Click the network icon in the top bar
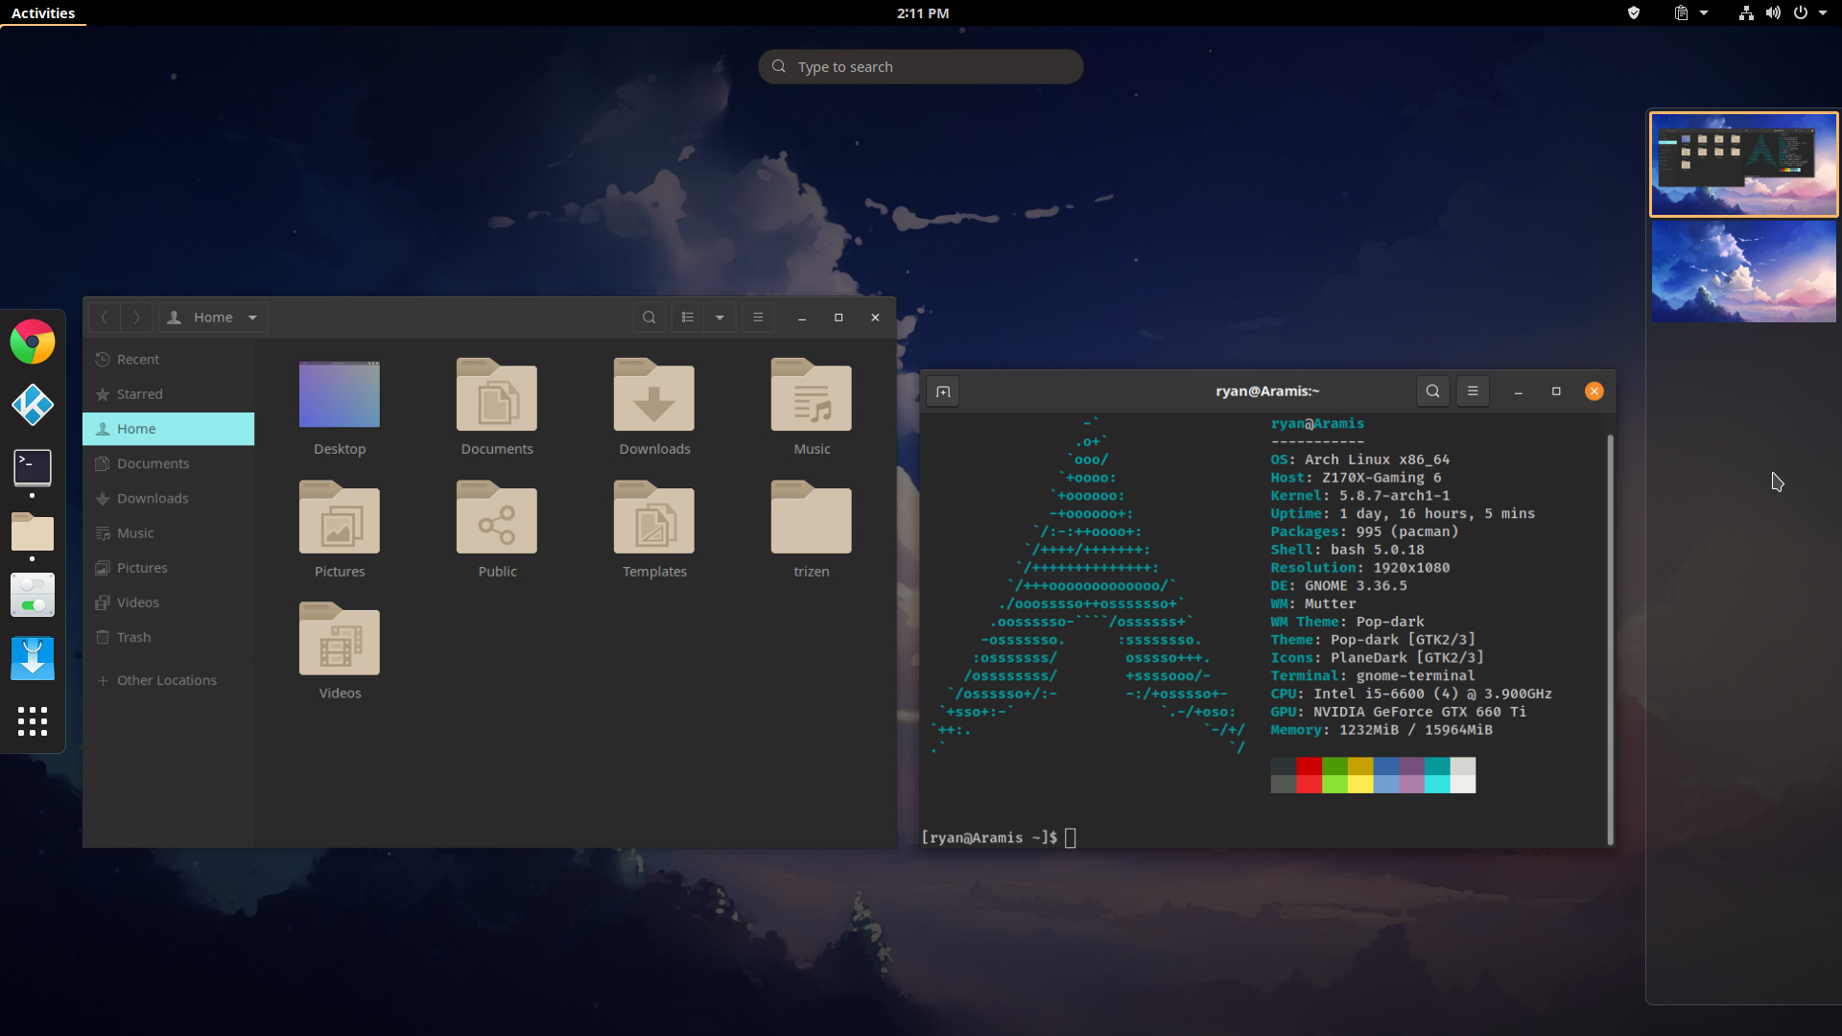 pyautogui.click(x=1746, y=13)
